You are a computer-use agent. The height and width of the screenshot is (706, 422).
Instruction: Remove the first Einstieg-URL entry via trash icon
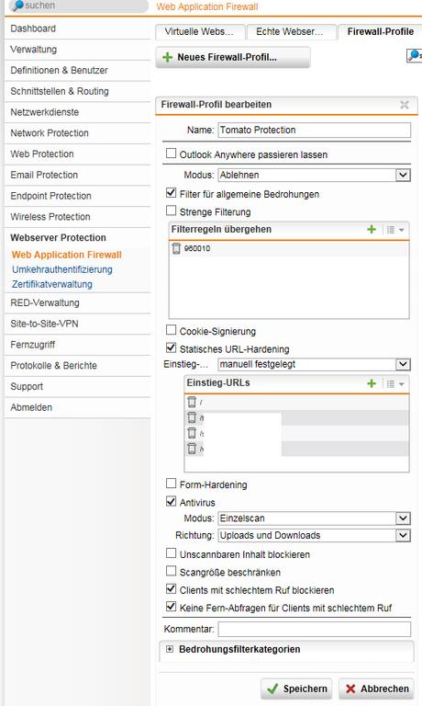(x=192, y=402)
